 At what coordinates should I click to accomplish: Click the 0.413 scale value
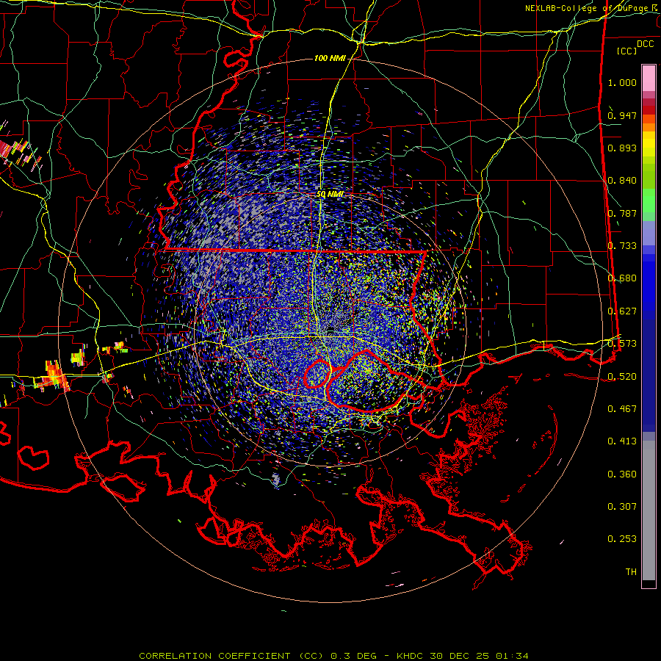(622, 441)
